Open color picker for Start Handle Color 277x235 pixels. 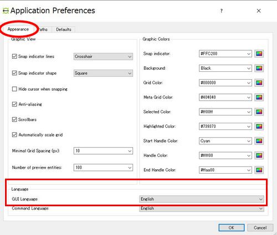[259, 141]
